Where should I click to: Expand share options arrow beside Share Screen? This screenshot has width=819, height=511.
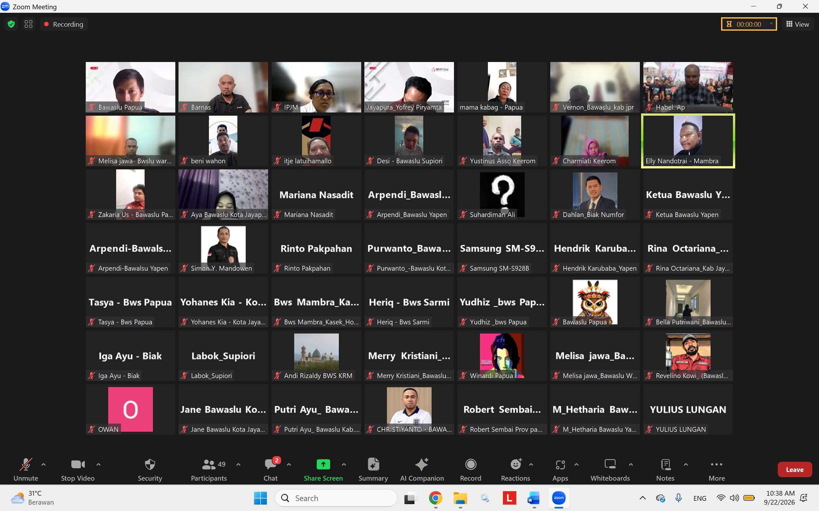344,464
